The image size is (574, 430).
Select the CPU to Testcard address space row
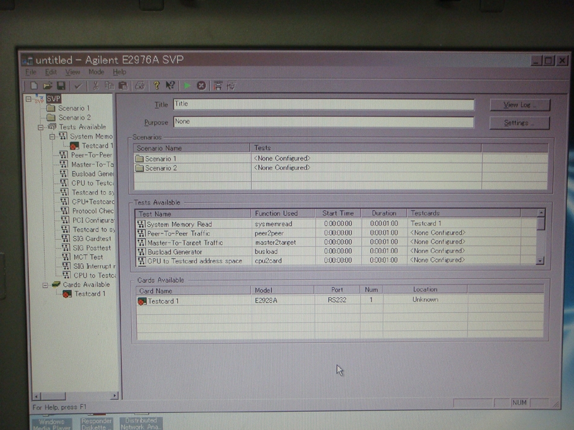[x=336, y=261]
